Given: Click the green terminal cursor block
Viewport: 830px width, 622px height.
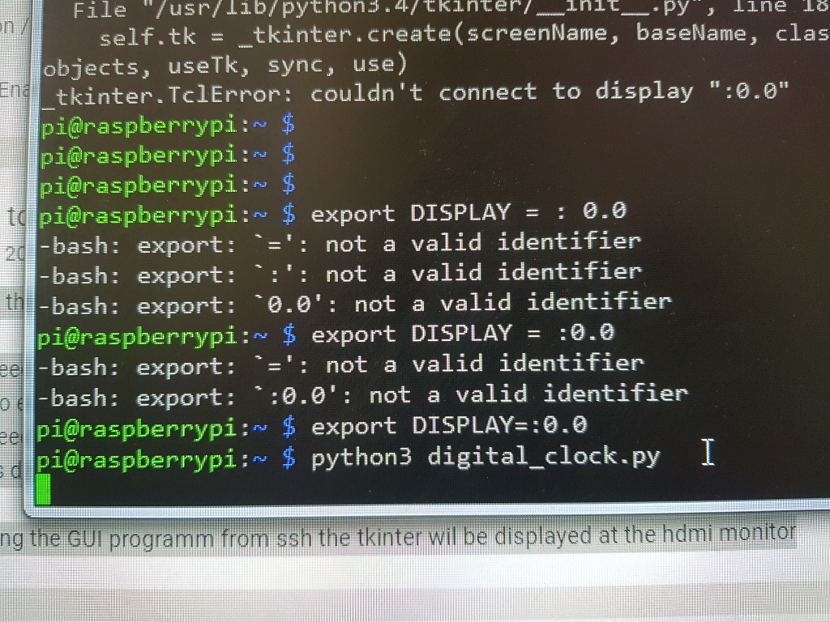Looking at the screenshot, I should [43, 488].
